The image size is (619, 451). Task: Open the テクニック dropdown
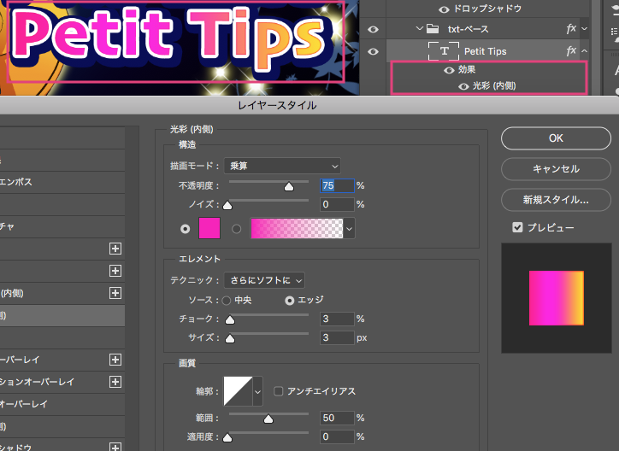pyautogui.click(x=264, y=280)
